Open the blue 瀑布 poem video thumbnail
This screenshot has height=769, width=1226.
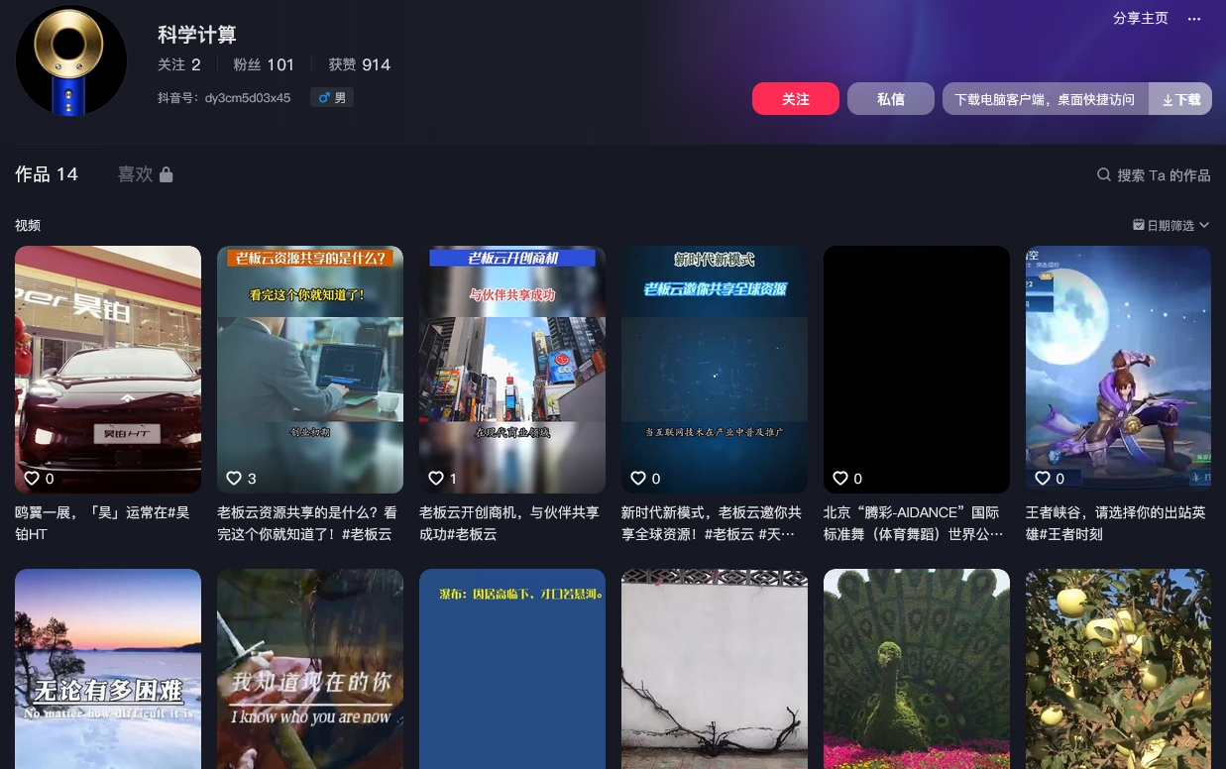[512, 669]
